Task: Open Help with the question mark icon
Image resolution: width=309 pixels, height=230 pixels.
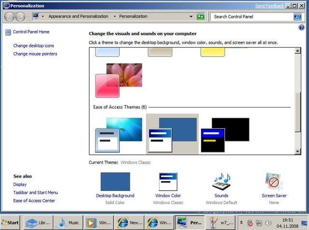Action: [301, 27]
